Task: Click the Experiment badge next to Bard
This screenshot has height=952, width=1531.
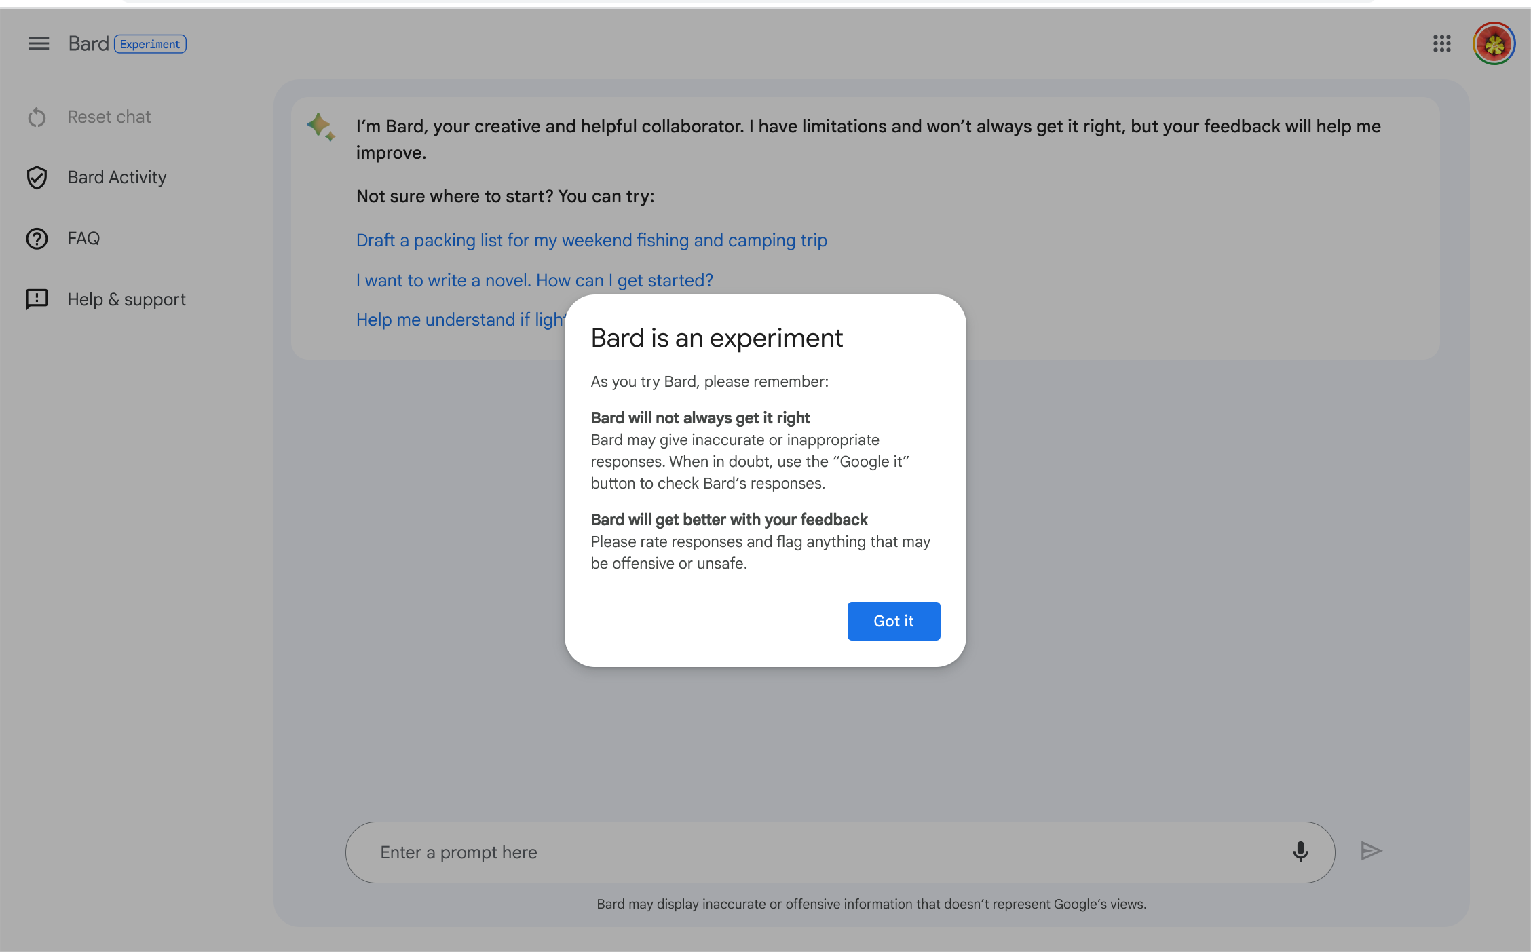Action: (150, 44)
